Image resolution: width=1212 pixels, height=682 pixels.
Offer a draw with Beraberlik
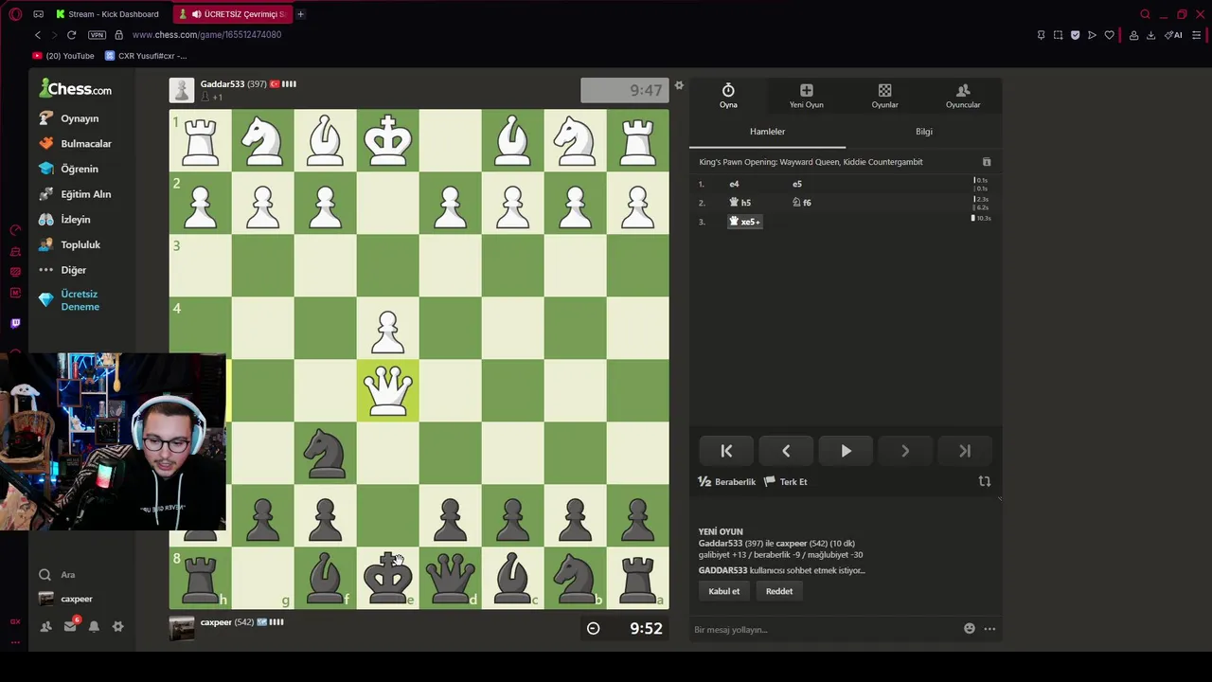[x=727, y=482]
